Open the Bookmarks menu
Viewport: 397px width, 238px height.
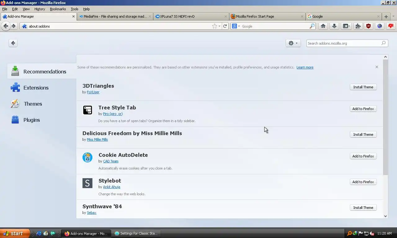[58, 9]
